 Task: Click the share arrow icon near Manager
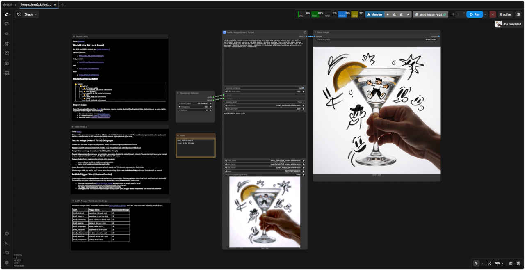click(408, 14)
